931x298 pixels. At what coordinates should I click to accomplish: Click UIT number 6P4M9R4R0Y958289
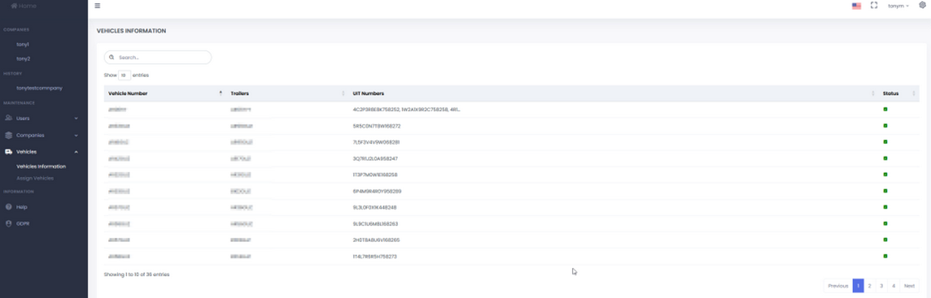coord(377,191)
